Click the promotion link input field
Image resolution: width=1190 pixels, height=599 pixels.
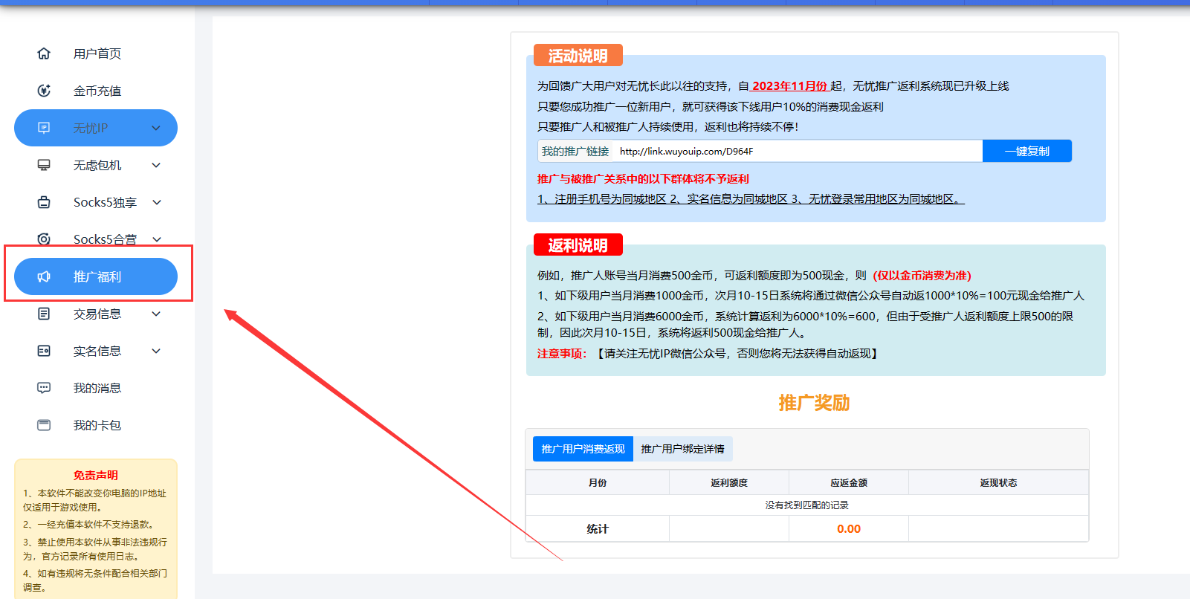point(798,151)
